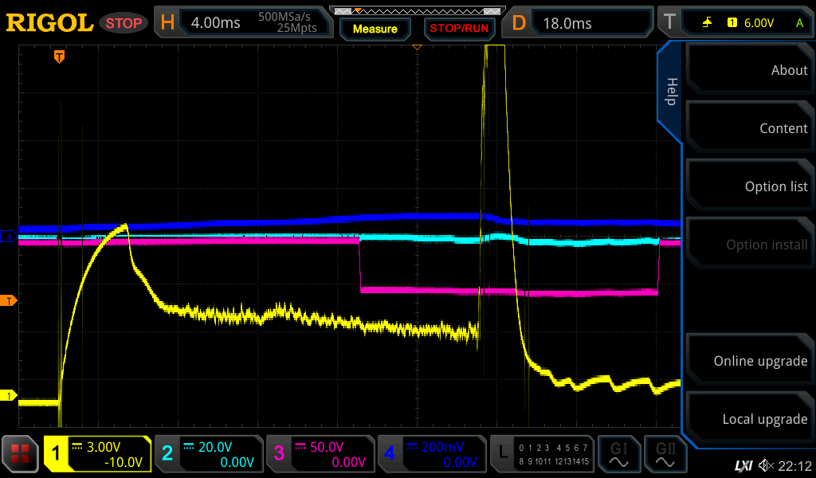The height and width of the screenshot is (478, 816).
Task: Click the orange trigger level marker on left edge
Action: (x=10, y=300)
